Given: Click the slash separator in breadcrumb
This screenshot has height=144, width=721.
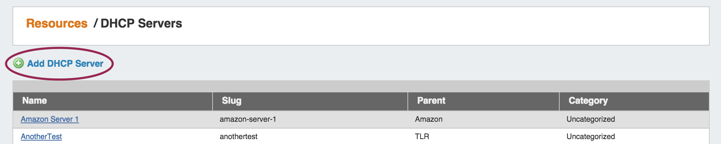Looking at the screenshot, I should pos(96,23).
